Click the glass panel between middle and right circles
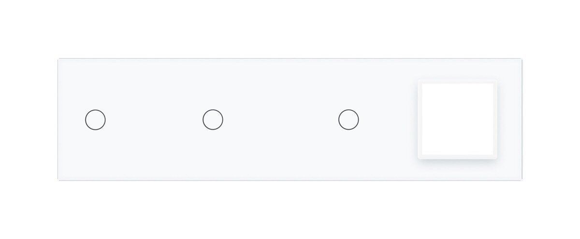The height and width of the screenshot is (239, 580). (x=280, y=119)
